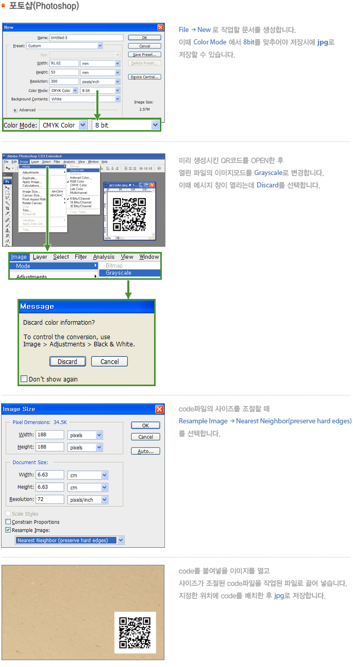353x667 pixels.
Task: Open Edit menu in Photoshop CS3 window
Action: 14,162
